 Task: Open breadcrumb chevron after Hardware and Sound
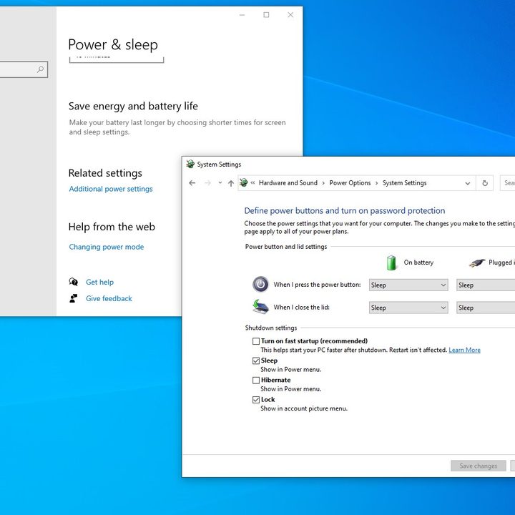pyautogui.click(x=323, y=183)
